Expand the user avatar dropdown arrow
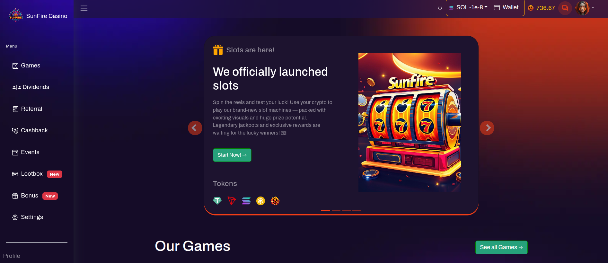This screenshot has width=608, height=263. [593, 8]
